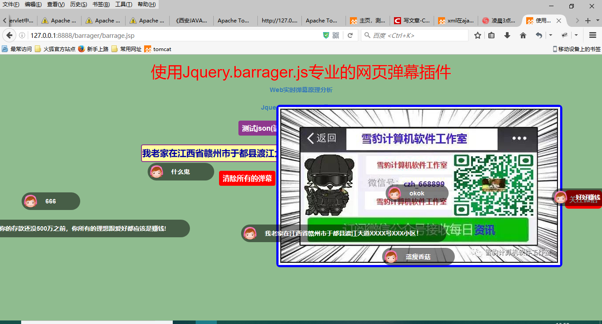The height and width of the screenshot is (324, 602).
Task: Open the 查看(V) menu
Action: [56, 4]
